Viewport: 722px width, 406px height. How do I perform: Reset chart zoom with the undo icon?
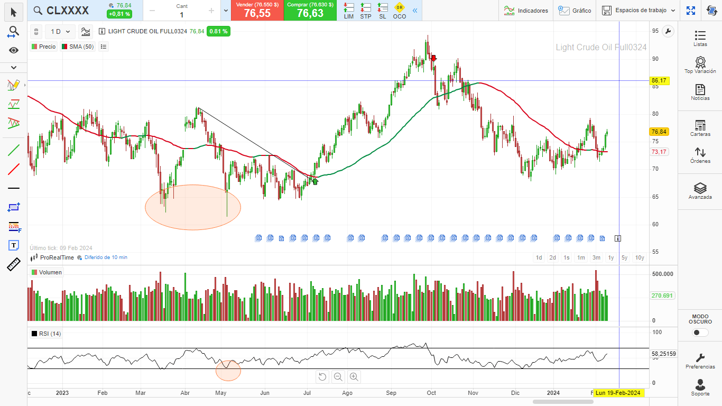[322, 377]
